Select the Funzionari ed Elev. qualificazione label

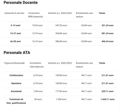[16, 101]
